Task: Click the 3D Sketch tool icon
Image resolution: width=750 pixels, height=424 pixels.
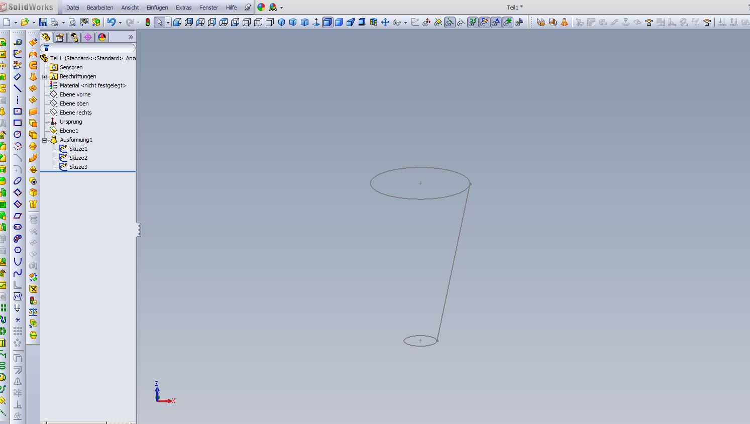Action: [18, 65]
